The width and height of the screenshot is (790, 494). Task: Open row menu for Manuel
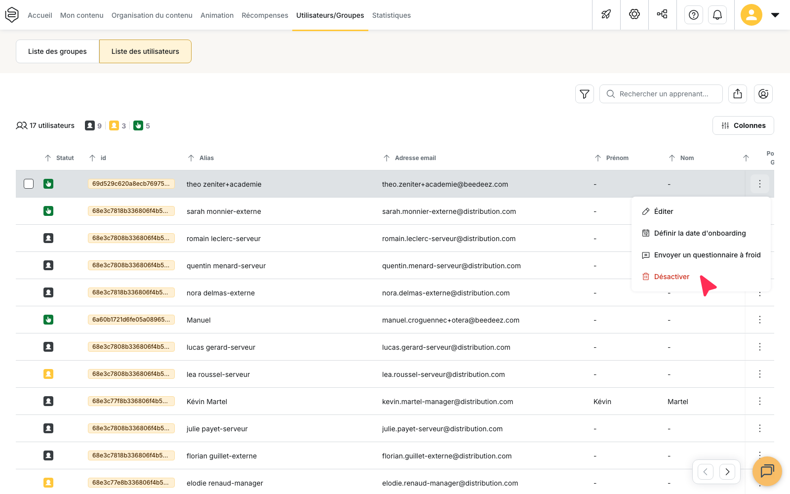[x=760, y=320]
